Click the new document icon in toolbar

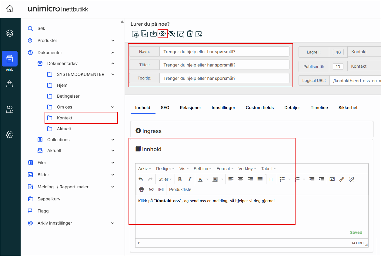pyautogui.click(x=135, y=34)
